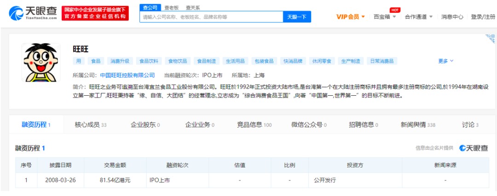Click the red government-backed fund banner
Image resolution: width=497 pixels, height=196 pixels.
96,13
